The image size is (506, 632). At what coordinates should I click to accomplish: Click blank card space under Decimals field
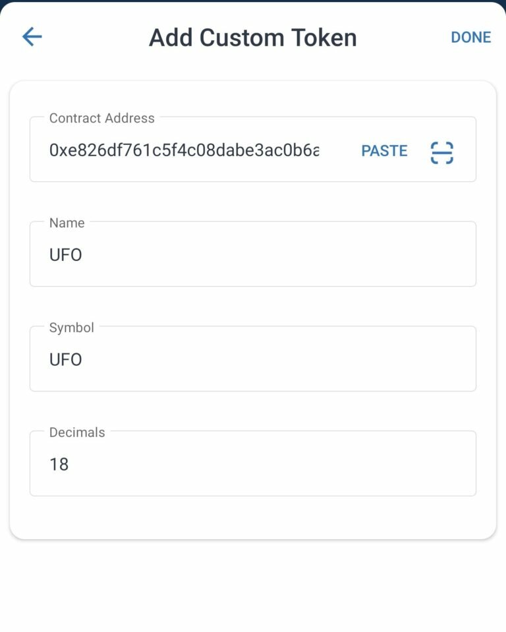tap(253, 518)
